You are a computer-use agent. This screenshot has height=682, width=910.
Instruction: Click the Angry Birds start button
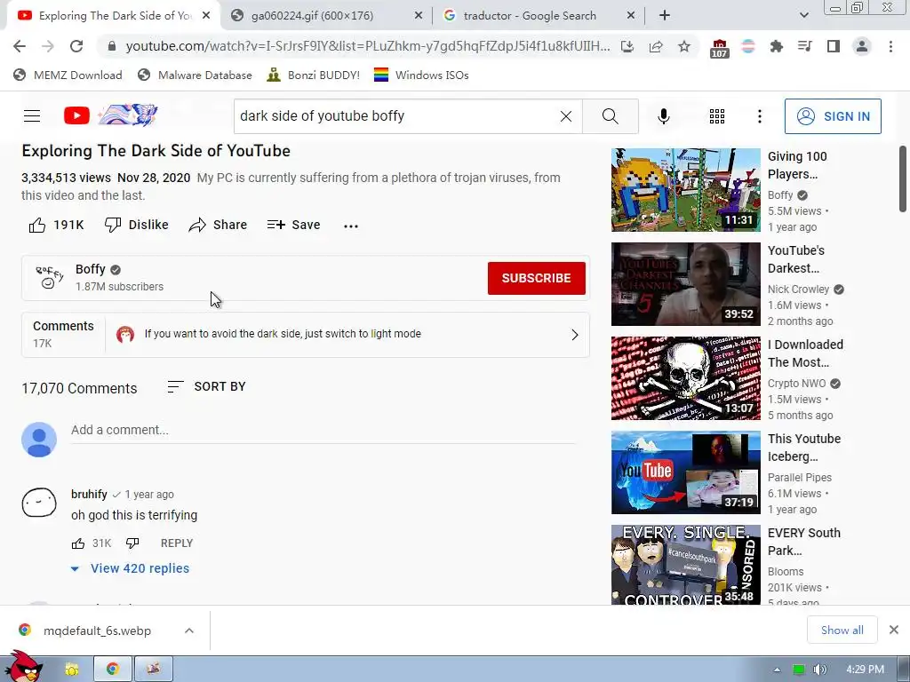23,667
